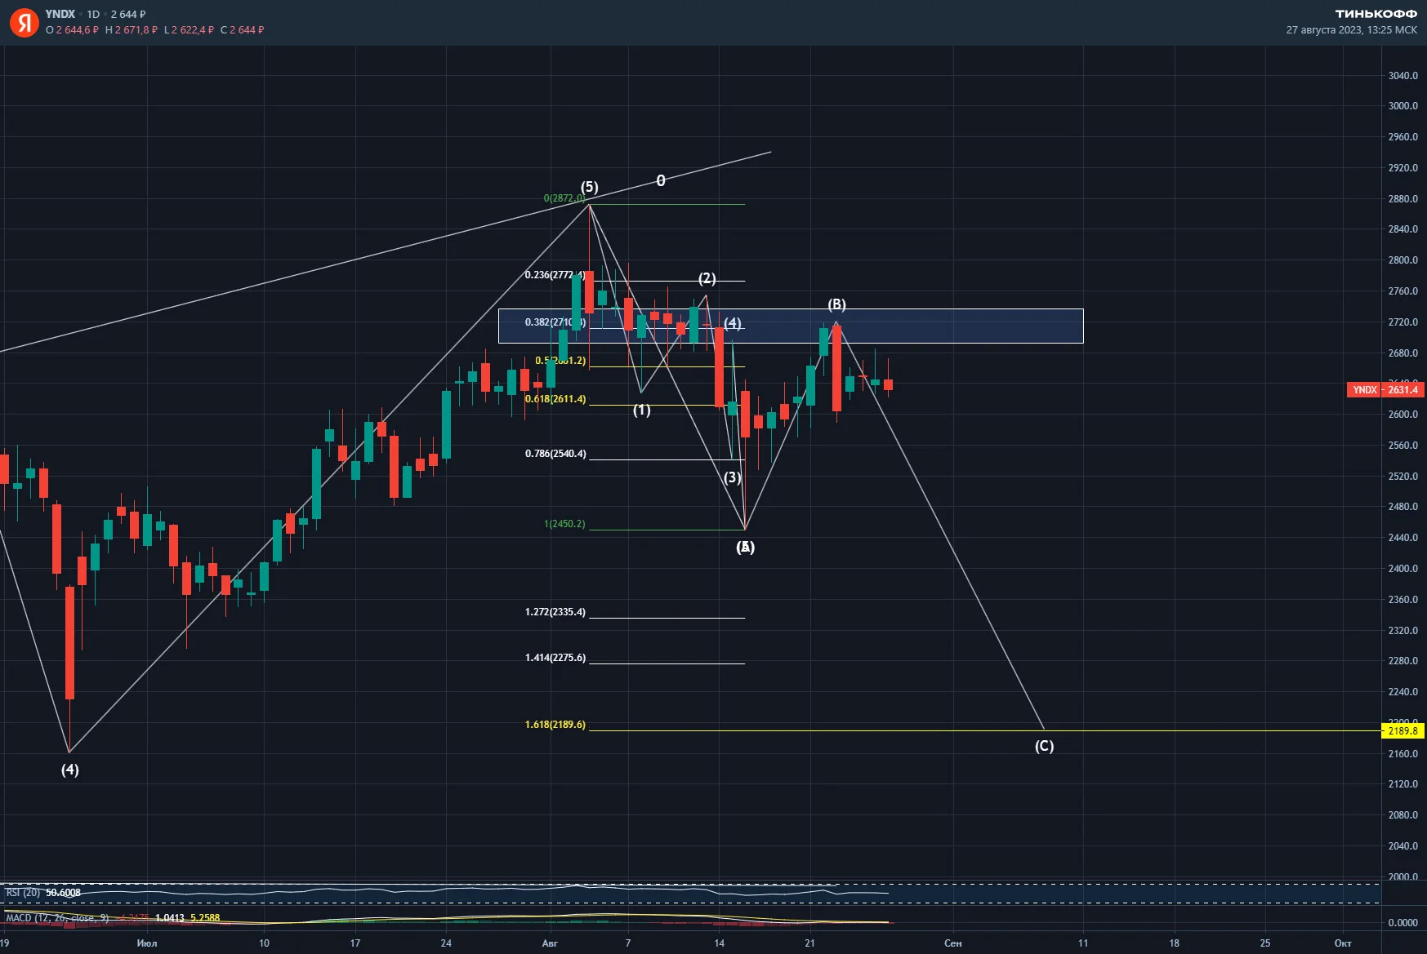Viewport: 1427px width, 954px height.
Task: Click the C 2 644 ₽ close value
Action: 243,30
